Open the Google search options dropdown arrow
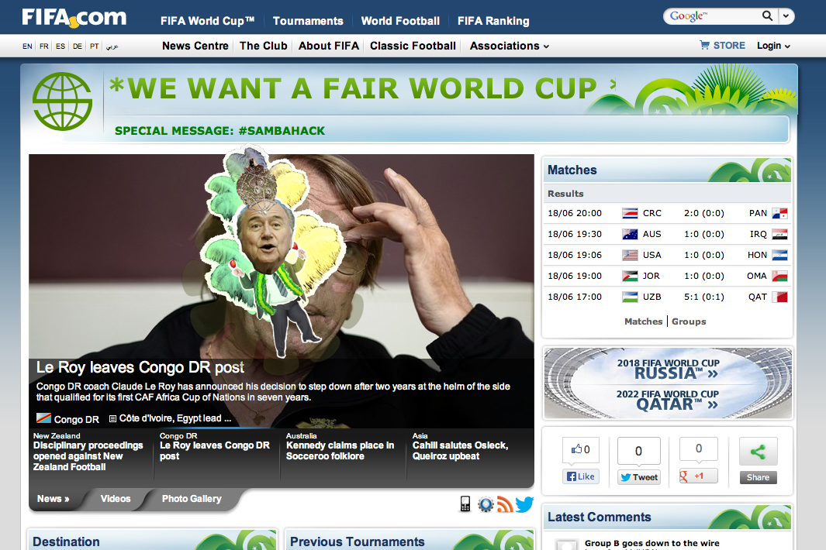This screenshot has width=826, height=550. pos(786,15)
